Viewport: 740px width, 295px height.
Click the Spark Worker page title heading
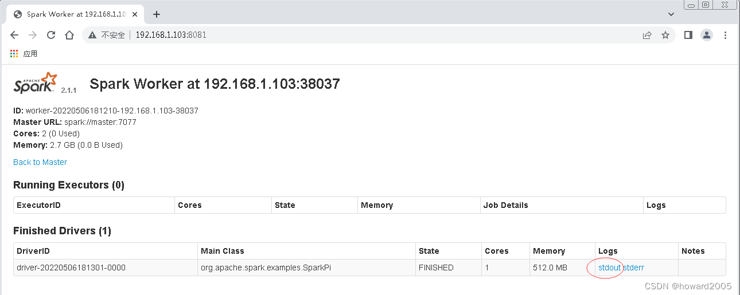[215, 84]
